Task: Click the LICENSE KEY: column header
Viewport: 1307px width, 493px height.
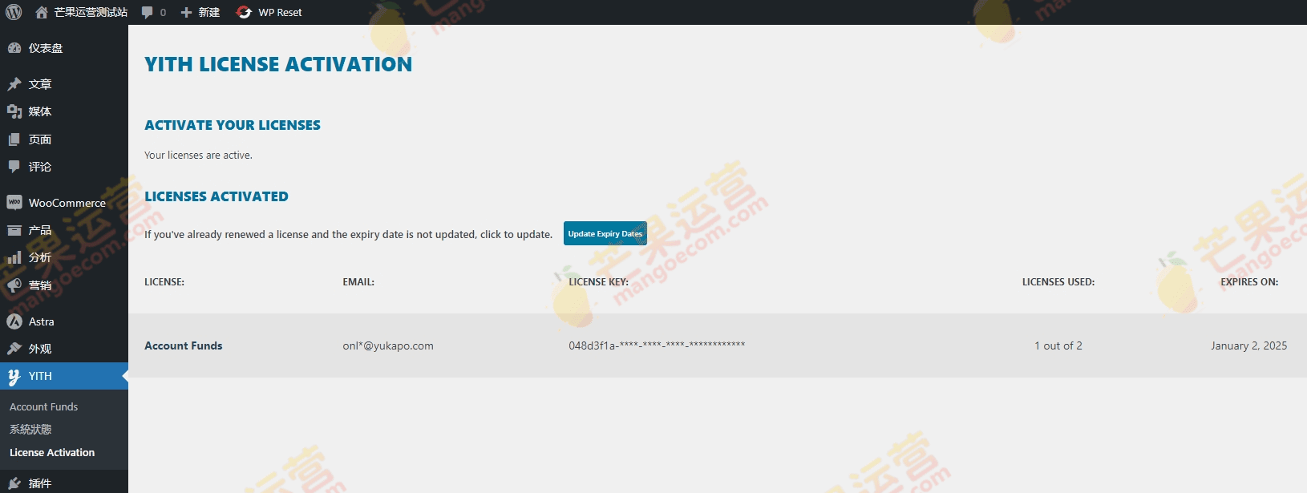Action: tap(599, 282)
